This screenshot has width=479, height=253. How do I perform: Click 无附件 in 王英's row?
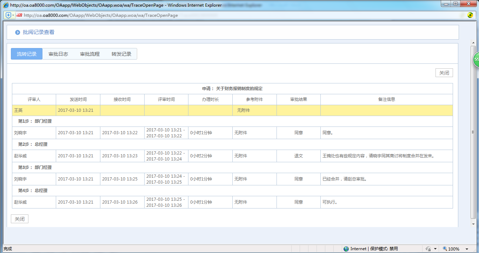pyautogui.click(x=244, y=110)
